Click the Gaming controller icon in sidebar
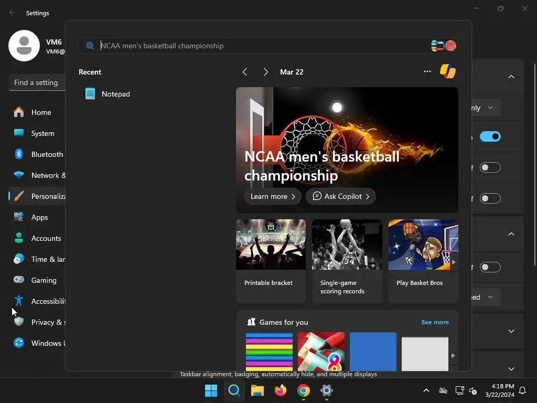 click(19, 280)
